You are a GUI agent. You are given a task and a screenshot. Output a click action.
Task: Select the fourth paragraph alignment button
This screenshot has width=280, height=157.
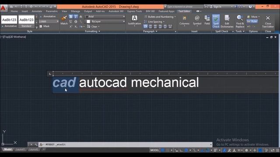[160, 27]
